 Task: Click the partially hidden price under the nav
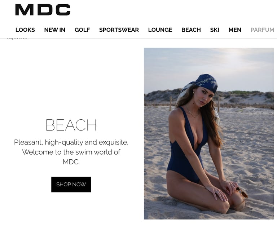[17, 38]
